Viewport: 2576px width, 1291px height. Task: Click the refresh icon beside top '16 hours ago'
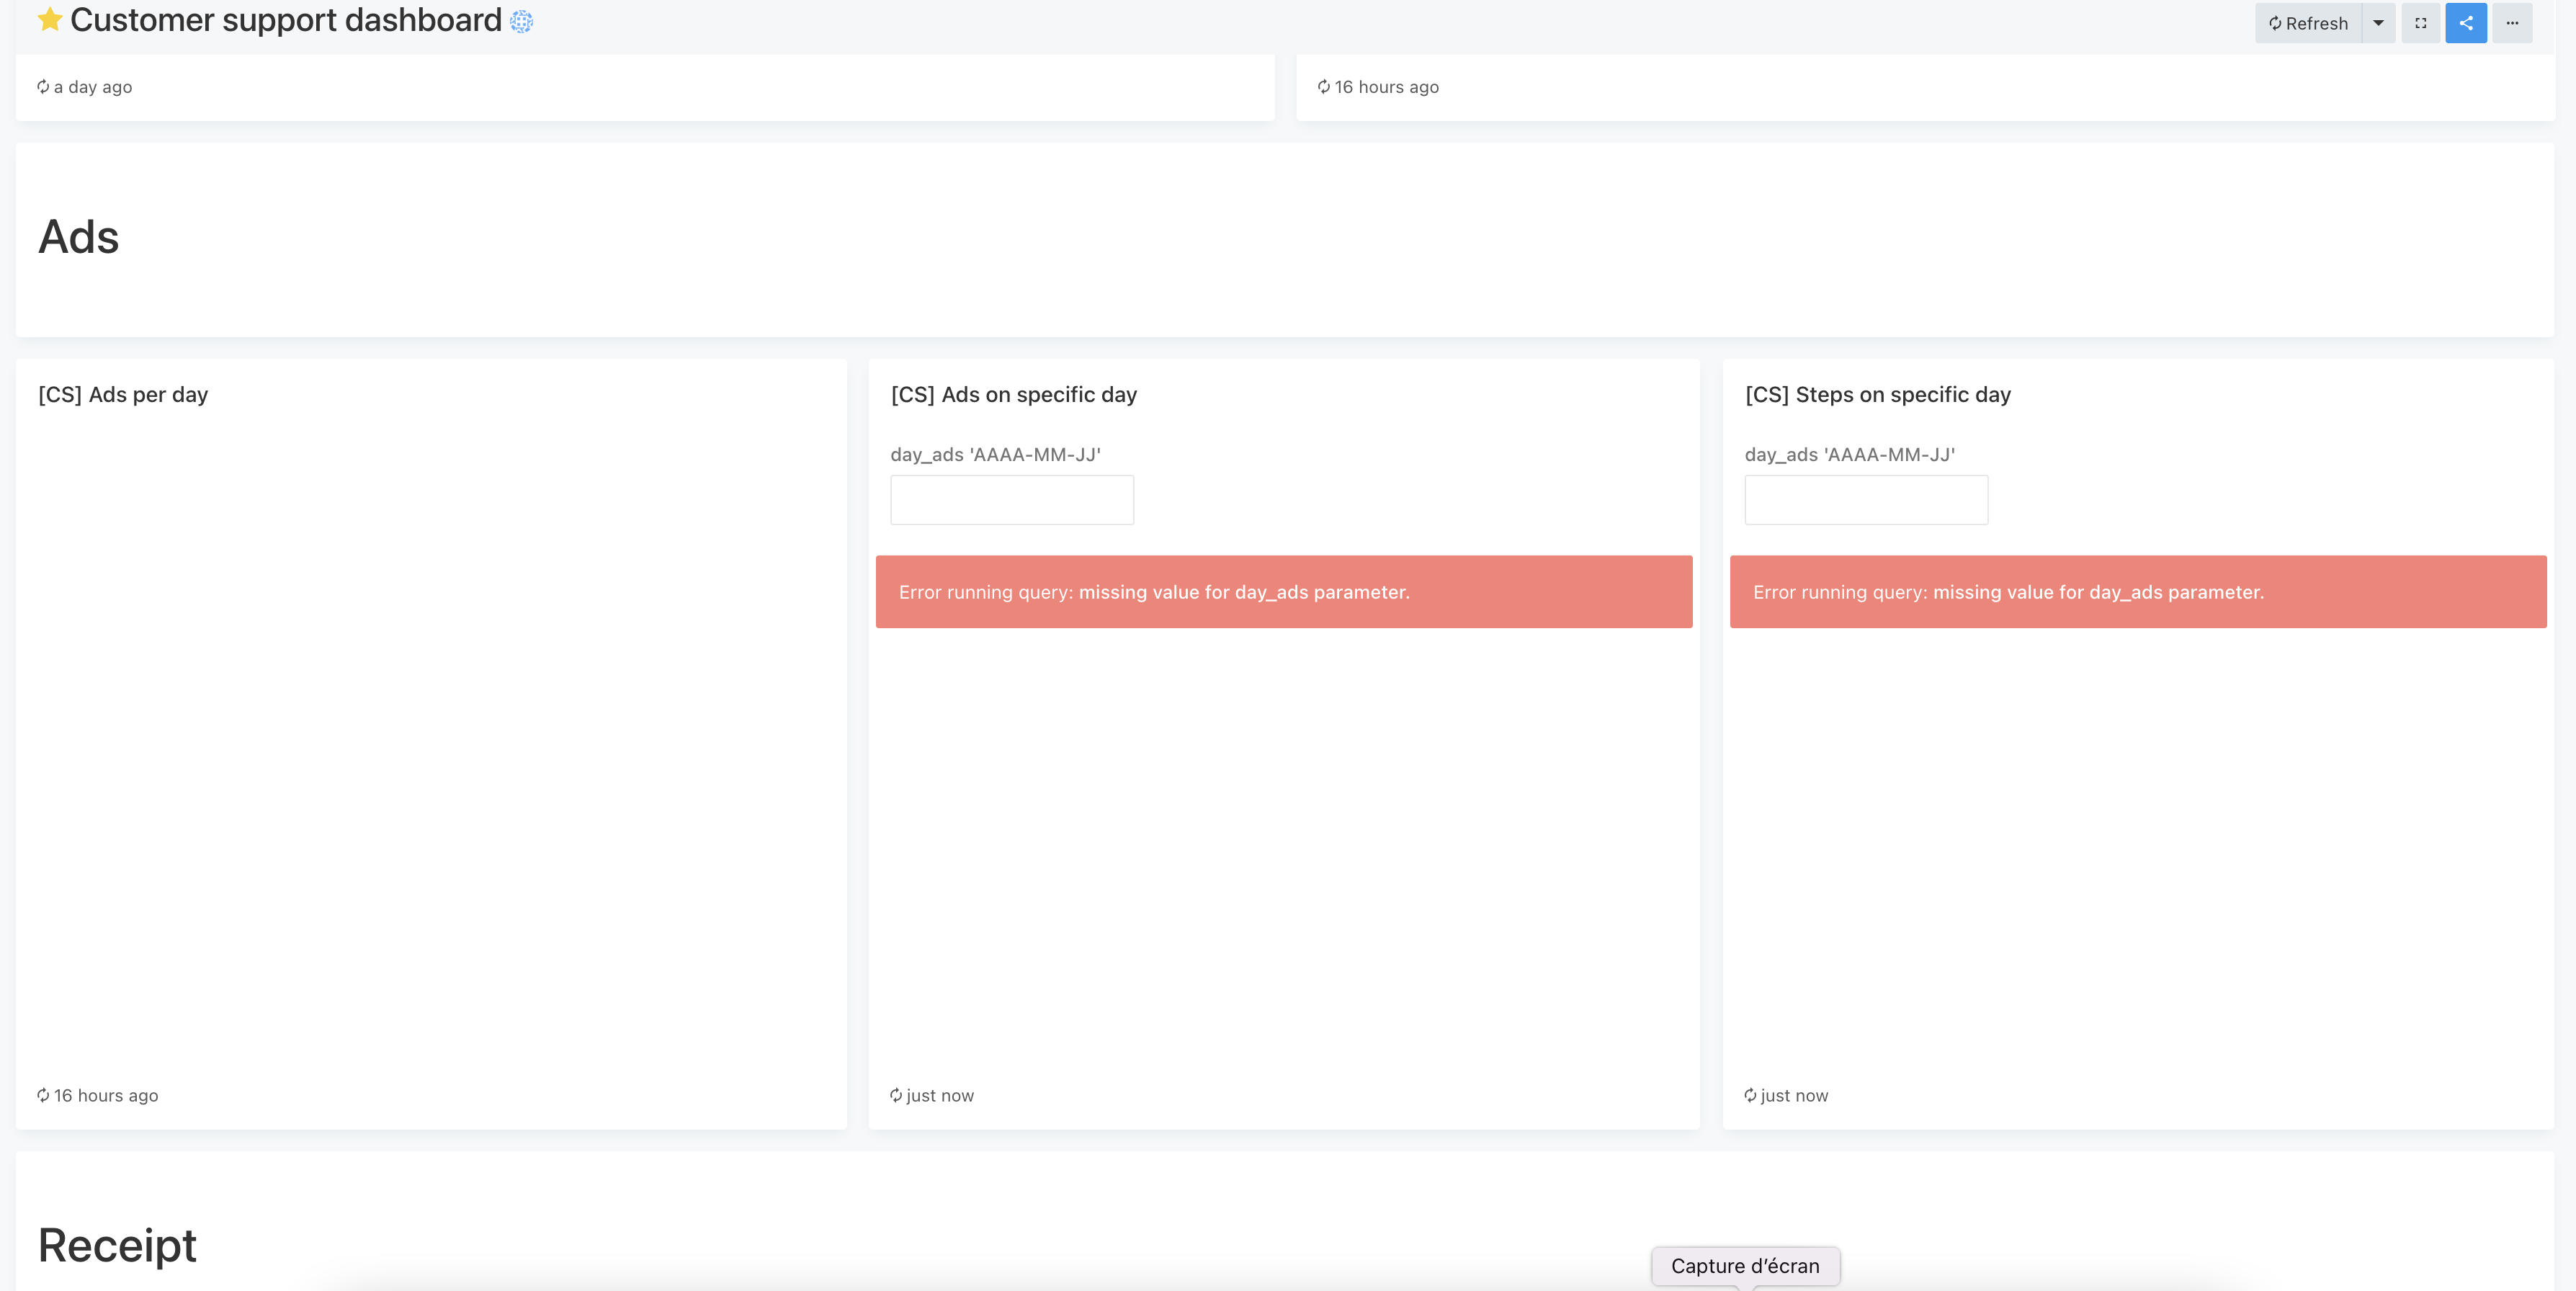pos(1324,87)
